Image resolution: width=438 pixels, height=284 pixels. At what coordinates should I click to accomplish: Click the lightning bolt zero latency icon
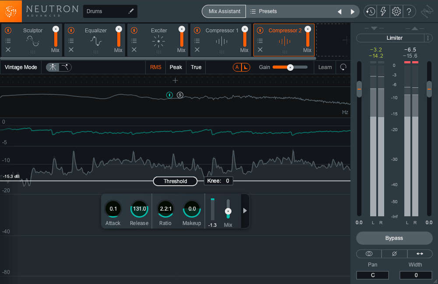click(x=383, y=11)
